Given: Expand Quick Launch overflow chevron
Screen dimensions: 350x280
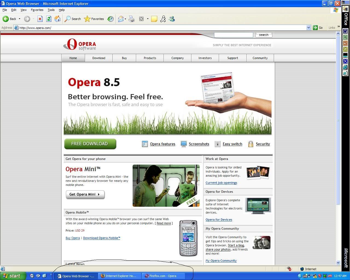Looking at the screenshot, I should point(51,275).
